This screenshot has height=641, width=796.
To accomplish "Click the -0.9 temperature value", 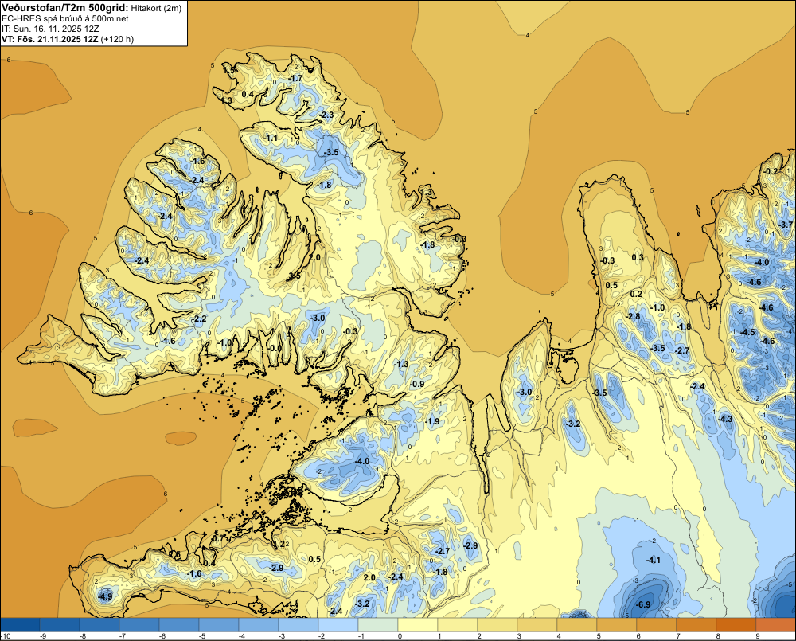I will pos(417,384).
